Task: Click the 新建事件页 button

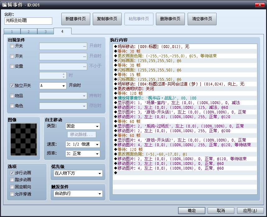Action: click(x=76, y=19)
